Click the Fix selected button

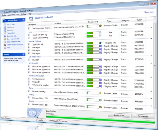(x=143, y=116)
